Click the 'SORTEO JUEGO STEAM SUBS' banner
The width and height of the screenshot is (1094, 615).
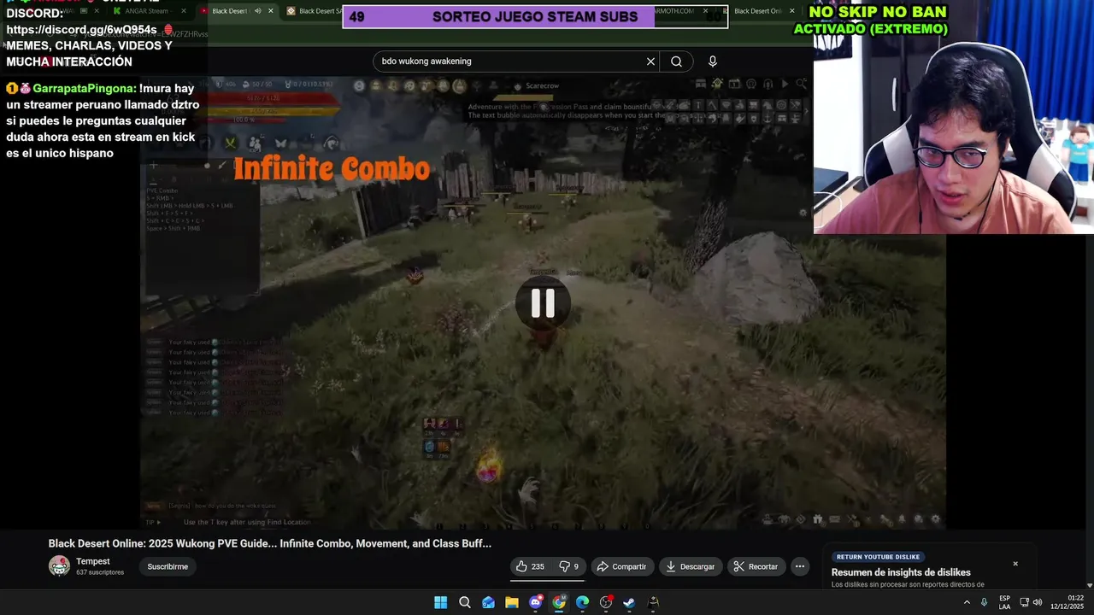pyautogui.click(x=535, y=17)
